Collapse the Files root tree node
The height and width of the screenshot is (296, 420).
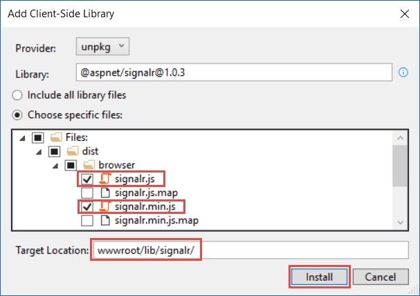[x=23, y=138]
